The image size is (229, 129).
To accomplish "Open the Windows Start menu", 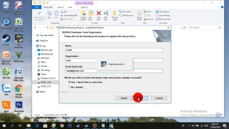I will coord(4,126).
